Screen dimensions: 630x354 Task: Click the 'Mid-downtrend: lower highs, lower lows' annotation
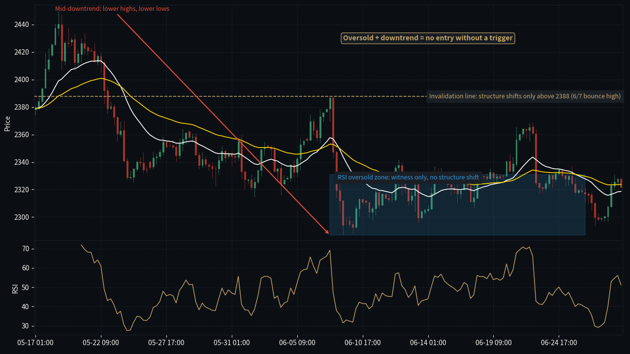112,9
